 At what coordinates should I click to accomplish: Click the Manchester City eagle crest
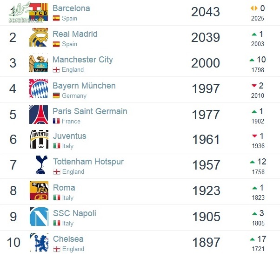pyautogui.click(x=39, y=63)
